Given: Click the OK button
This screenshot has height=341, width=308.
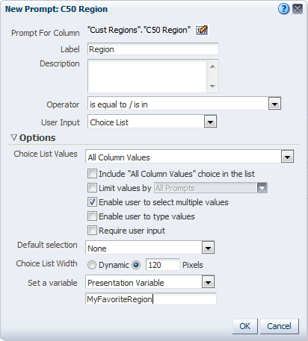Looking at the screenshot, I should (x=245, y=326).
